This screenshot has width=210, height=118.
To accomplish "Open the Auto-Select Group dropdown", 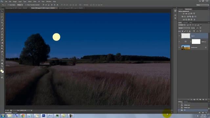I will point(20,5).
